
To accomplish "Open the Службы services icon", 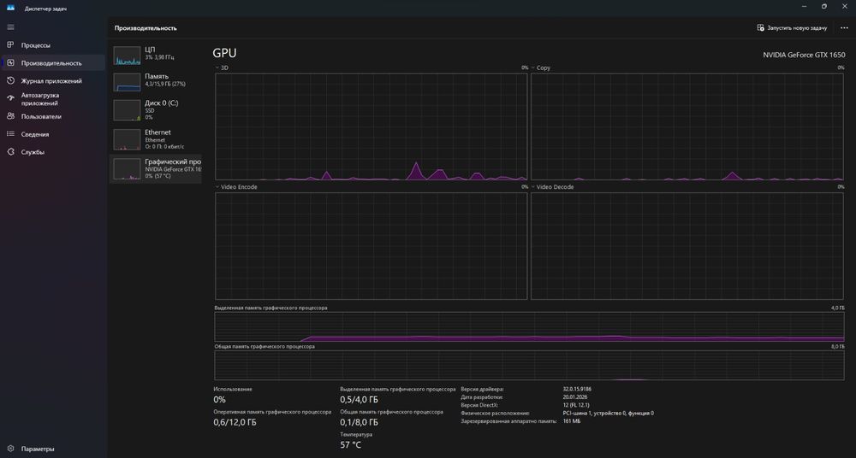I will [x=10, y=152].
